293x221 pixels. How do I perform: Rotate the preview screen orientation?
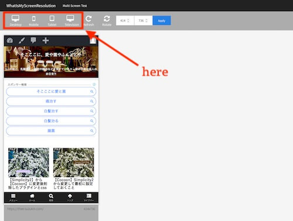[x=107, y=21]
